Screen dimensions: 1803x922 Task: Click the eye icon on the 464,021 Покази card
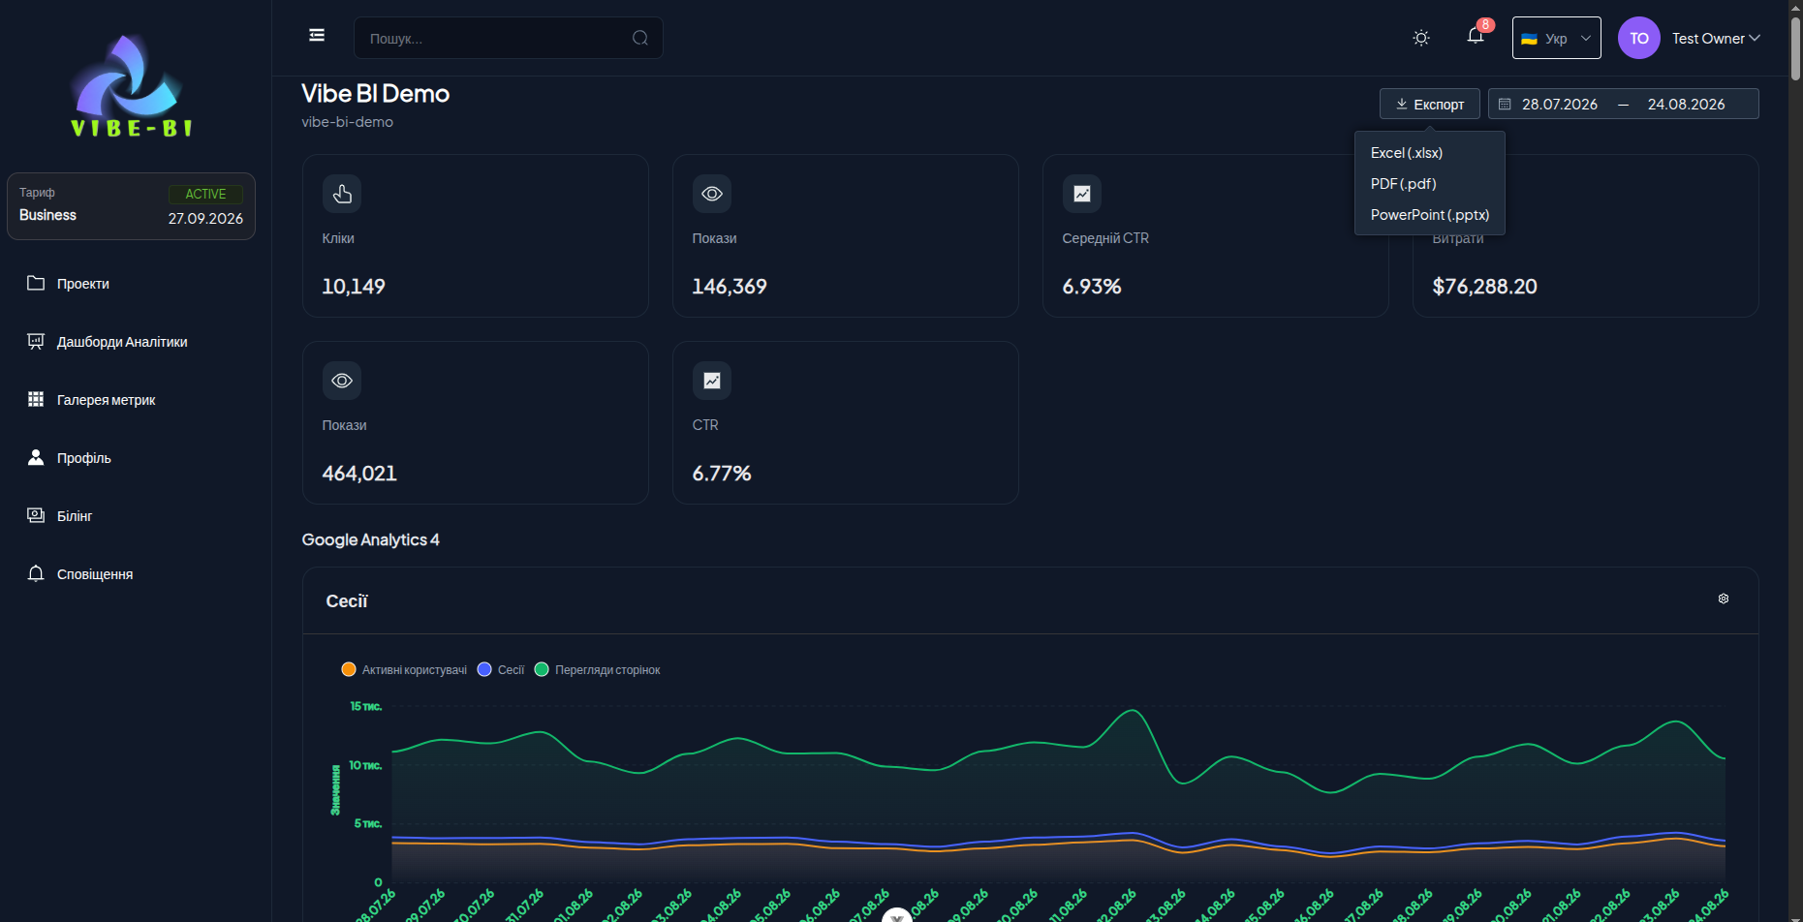[x=342, y=381]
